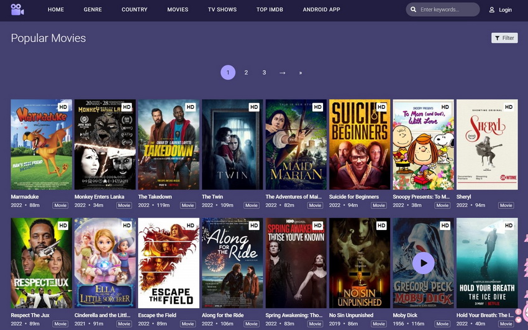528x330 pixels.
Task: Click HD badge on Sheryl poster
Action: [x=509, y=107]
